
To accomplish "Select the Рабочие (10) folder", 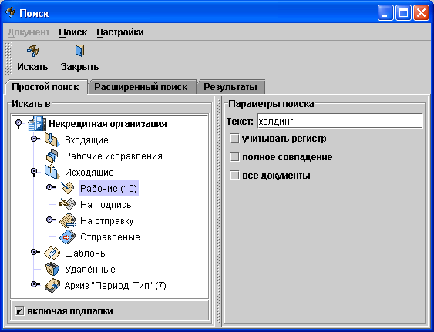I will pyautogui.click(x=109, y=189).
